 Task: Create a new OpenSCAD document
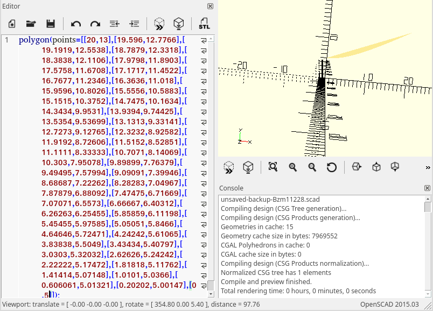pyautogui.click(x=11, y=24)
